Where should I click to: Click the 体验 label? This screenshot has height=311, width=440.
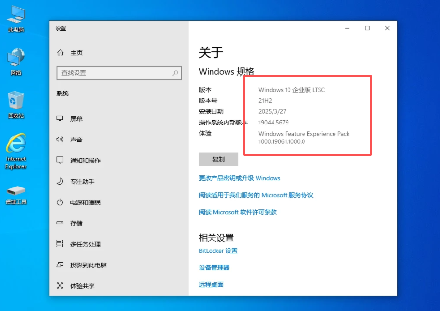[x=205, y=133]
